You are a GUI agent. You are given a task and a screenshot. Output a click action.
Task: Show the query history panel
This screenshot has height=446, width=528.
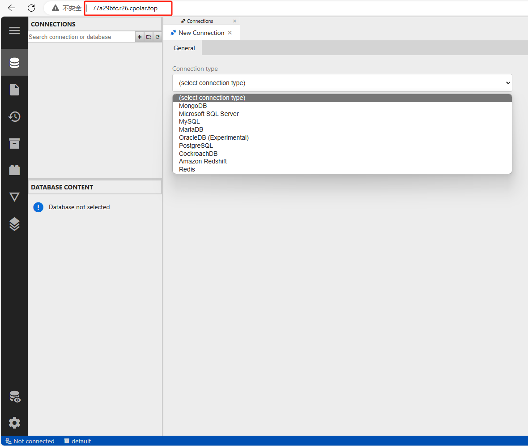coord(14,117)
